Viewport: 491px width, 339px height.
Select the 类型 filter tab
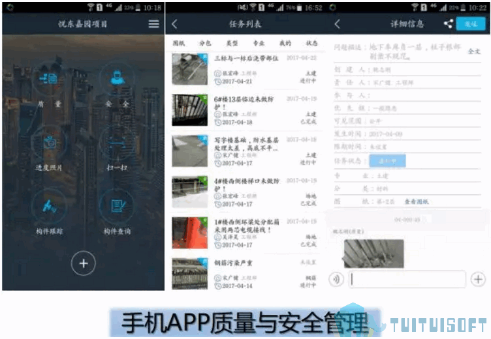(x=232, y=43)
